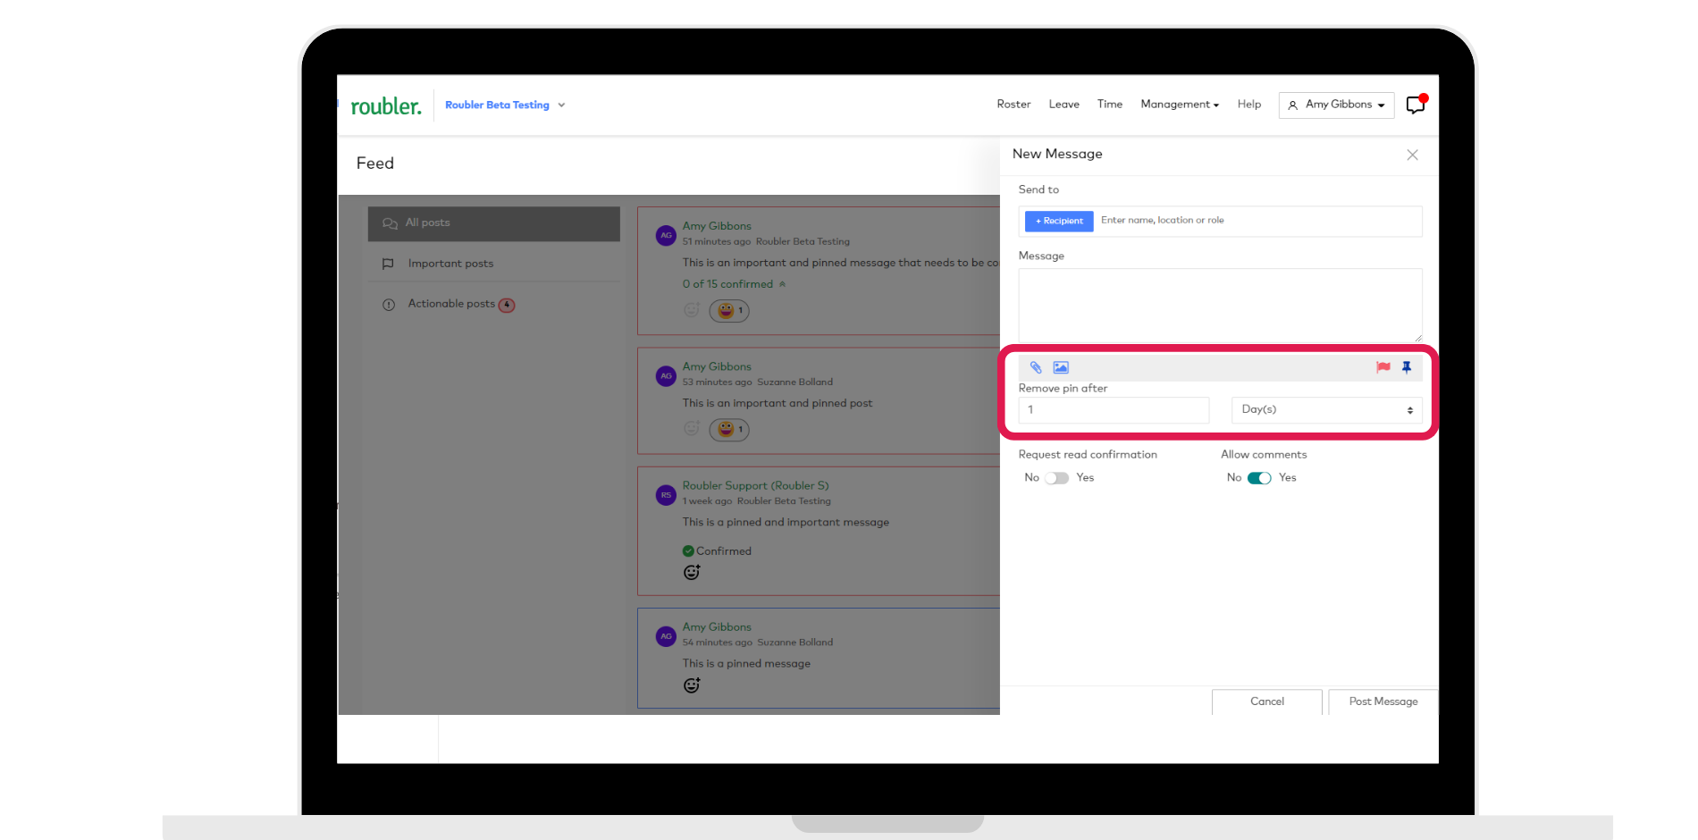Click the Confirmed green check icon
The height and width of the screenshot is (840, 1698).
(x=688, y=551)
